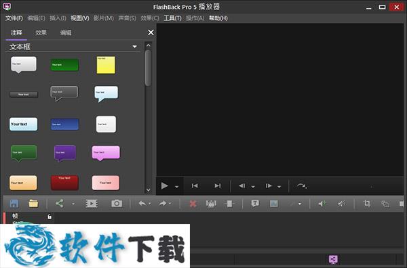Choose the dark green speech bubble
This screenshot has height=268, width=407.
[24, 154]
